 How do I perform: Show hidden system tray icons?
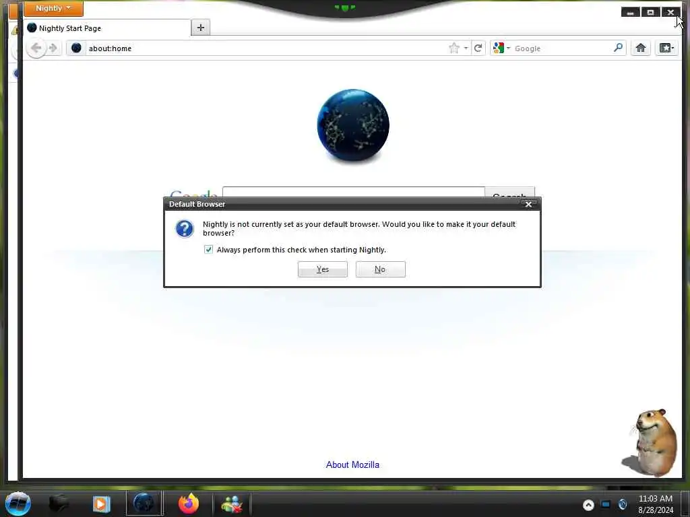tap(588, 505)
